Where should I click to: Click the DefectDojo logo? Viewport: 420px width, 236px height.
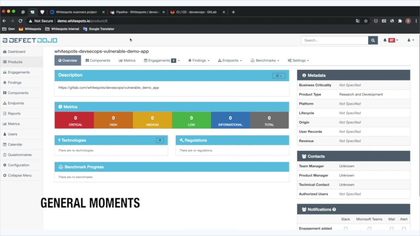30,40
